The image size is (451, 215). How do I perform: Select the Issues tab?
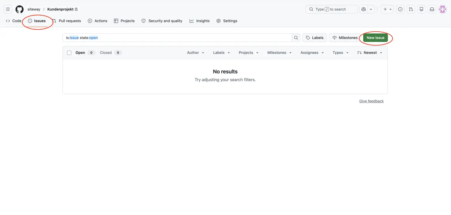pyautogui.click(x=37, y=21)
